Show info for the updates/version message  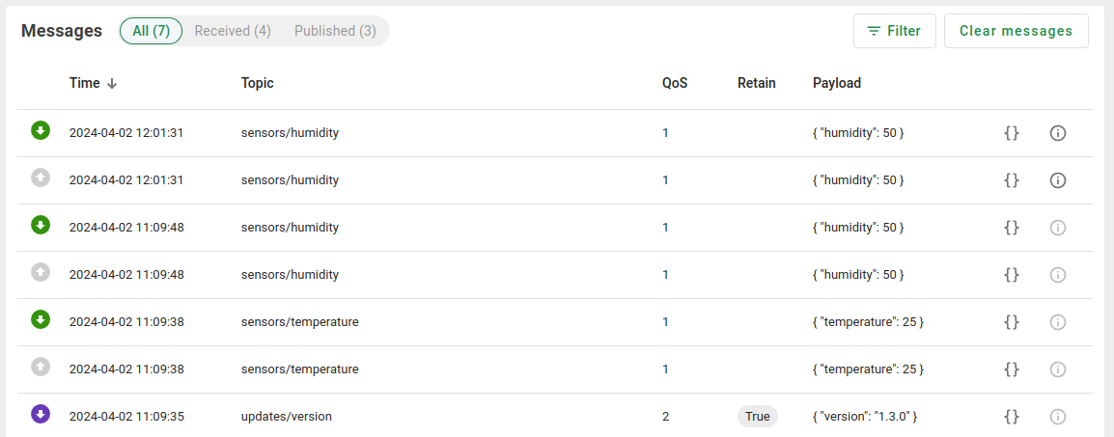point(1058,417)
